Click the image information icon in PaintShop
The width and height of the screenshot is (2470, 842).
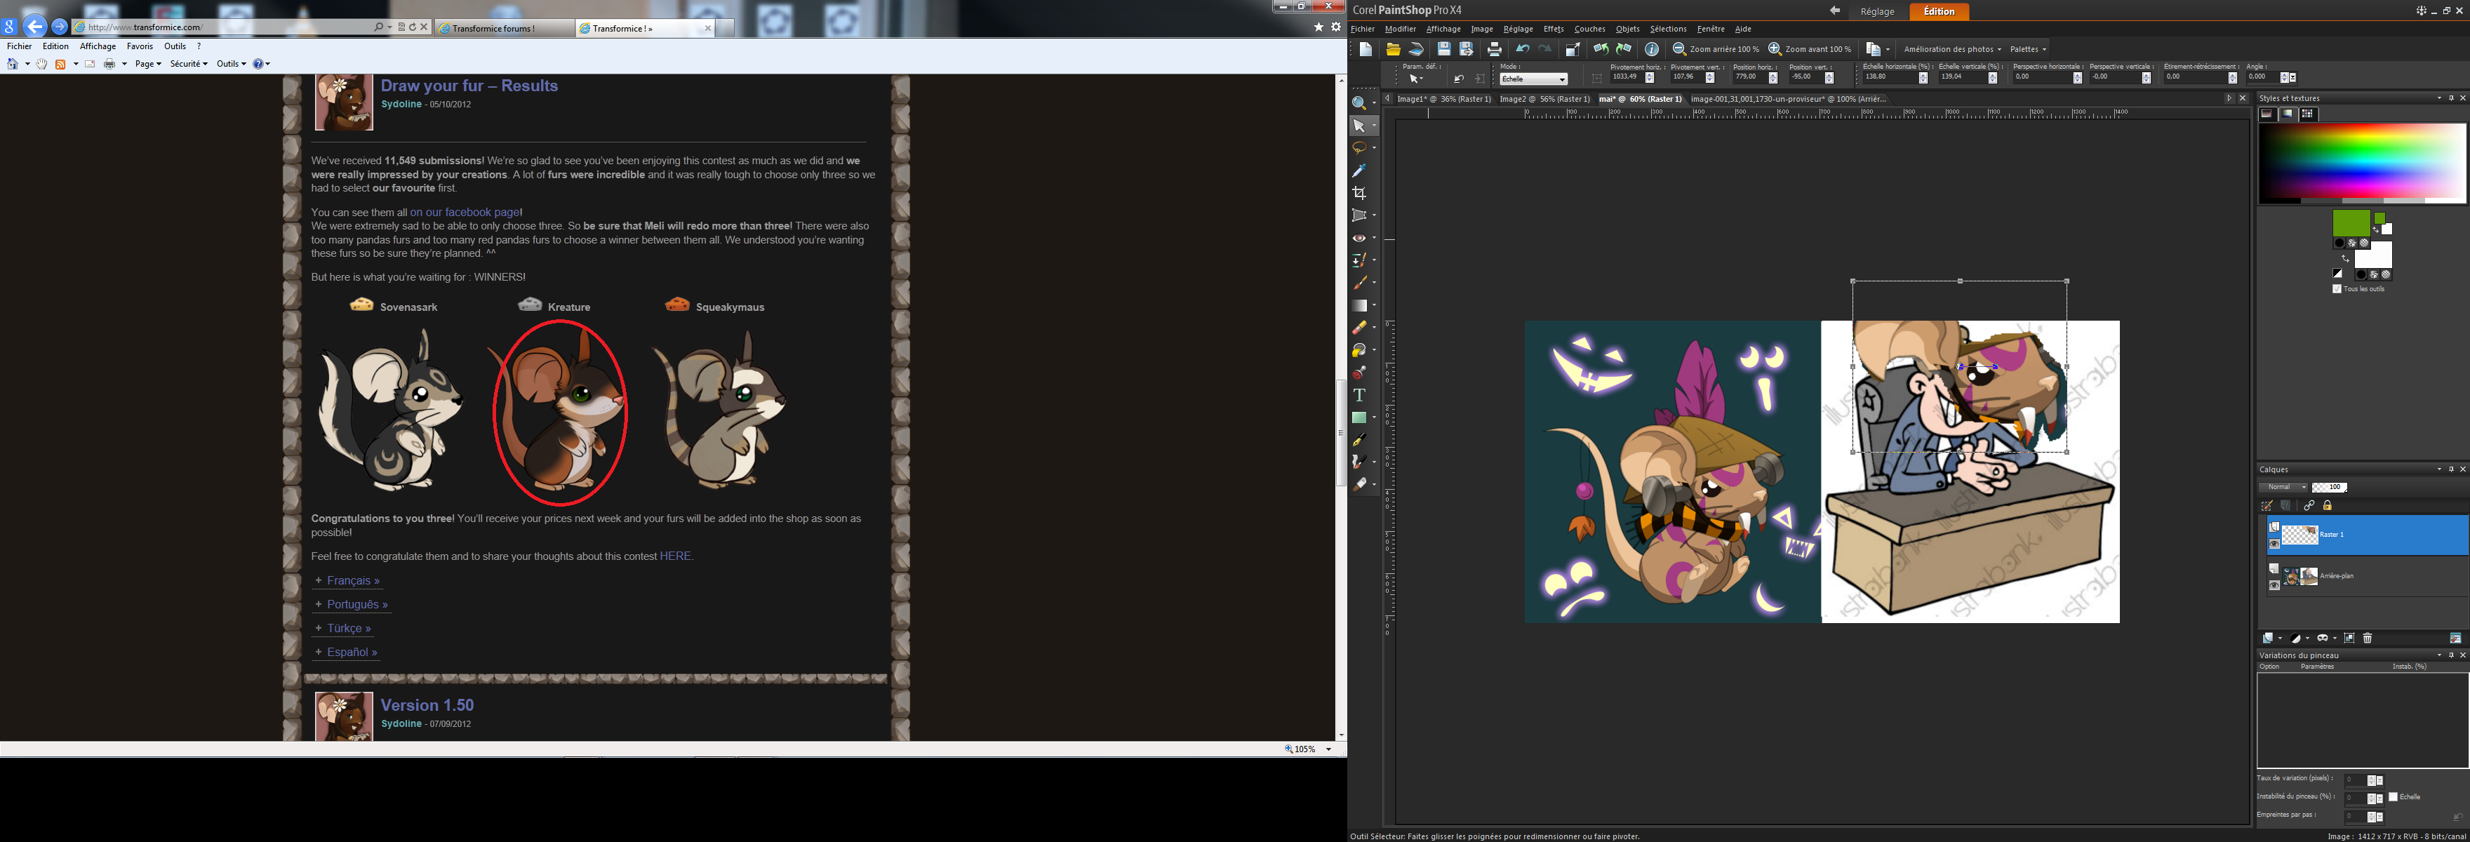point(1651,49)
